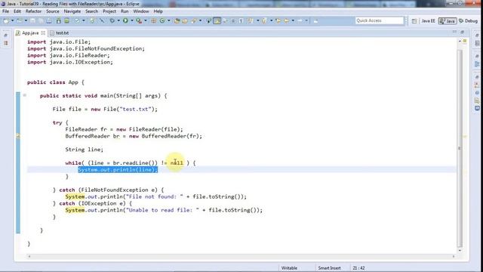Click the Smart Insert status entry
This screenshot has height=272, width=483.
pyautogui.click(x=329, y=268)
